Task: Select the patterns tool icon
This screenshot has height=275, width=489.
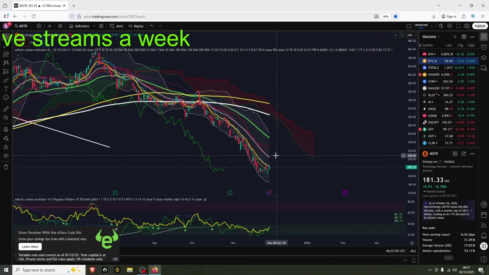Action: click(6, 63)
